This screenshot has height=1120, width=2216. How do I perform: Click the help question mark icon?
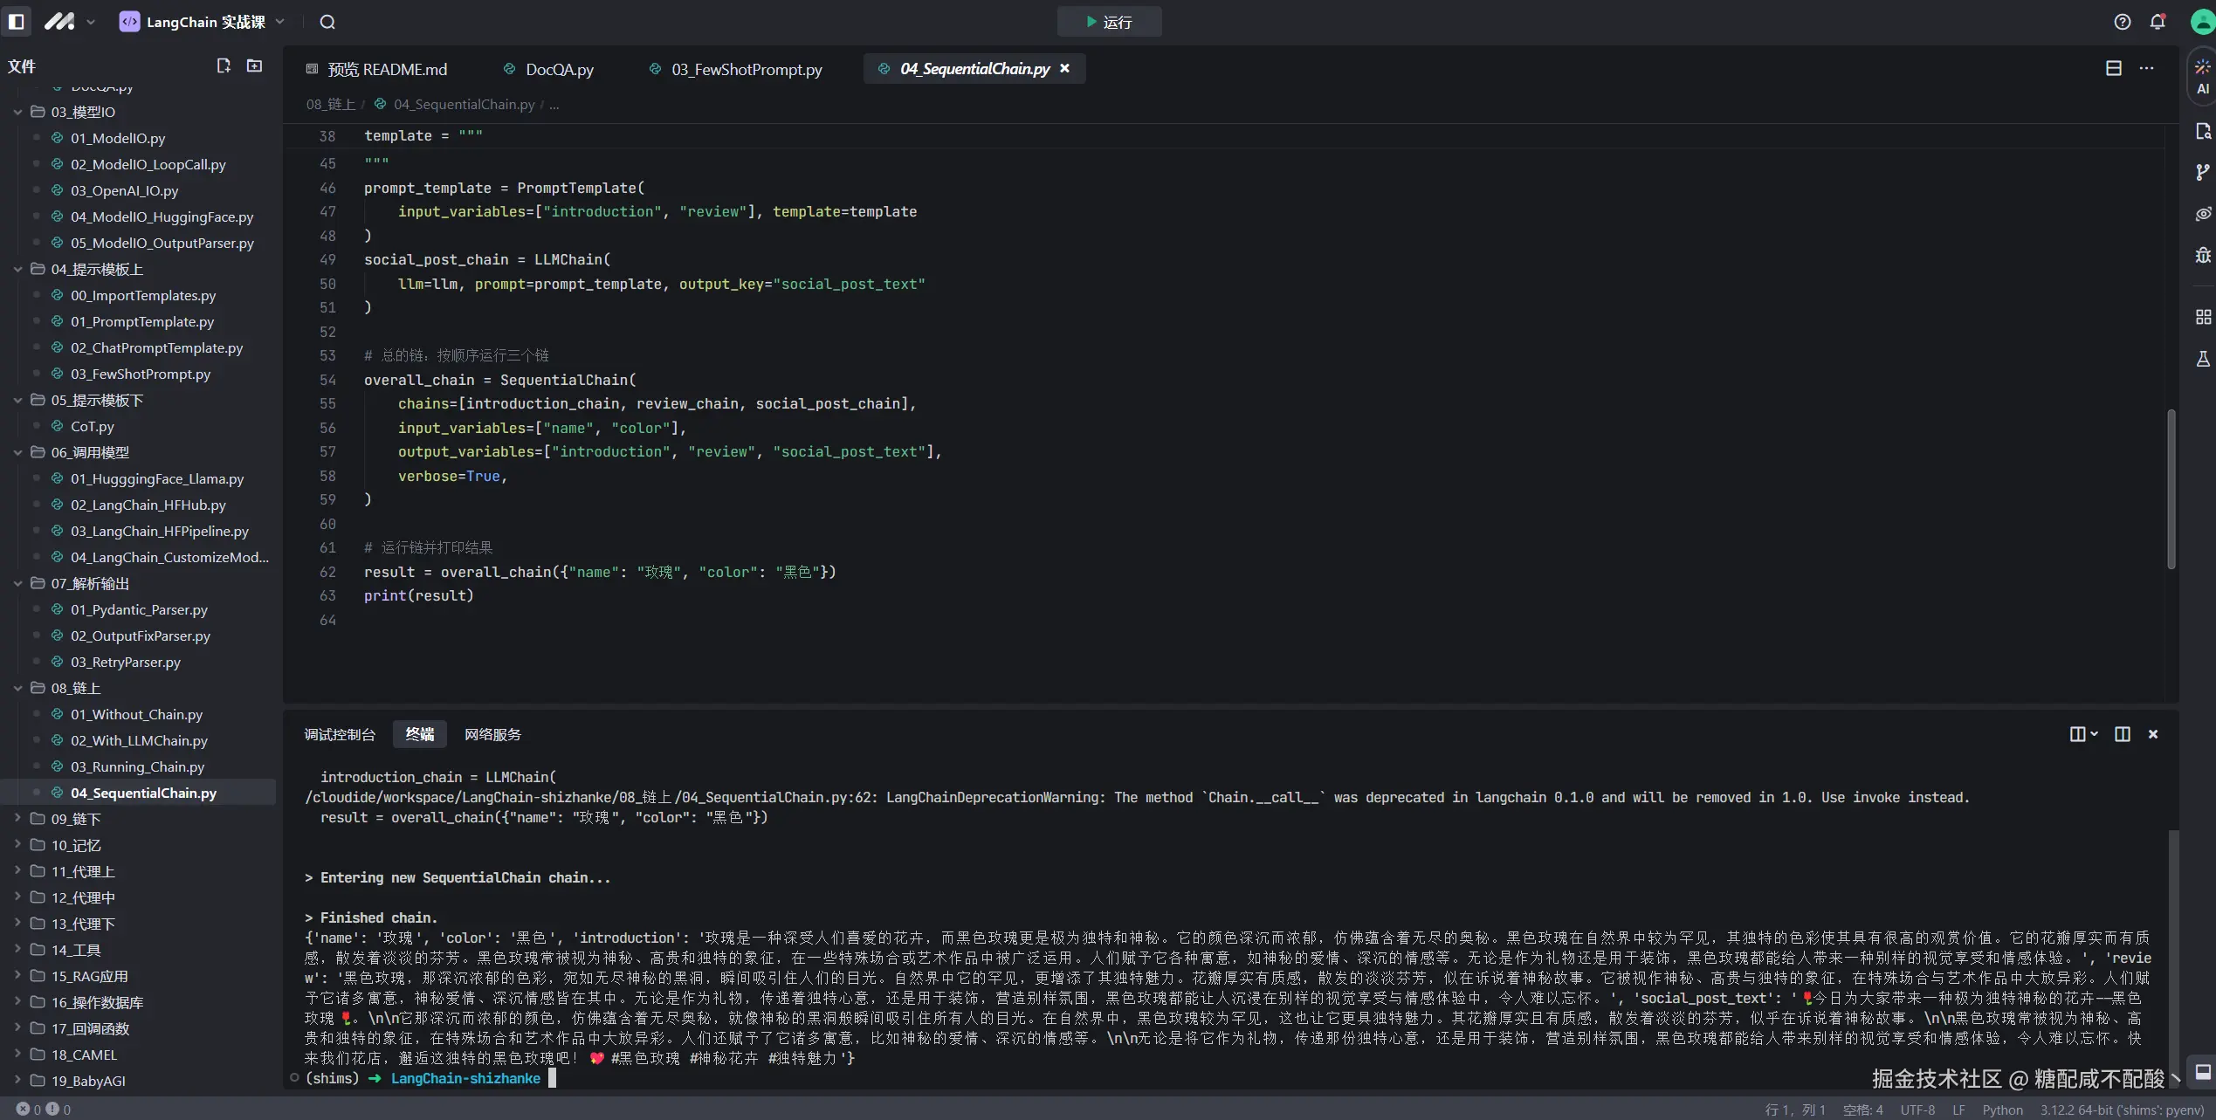tap(2123, 22)
